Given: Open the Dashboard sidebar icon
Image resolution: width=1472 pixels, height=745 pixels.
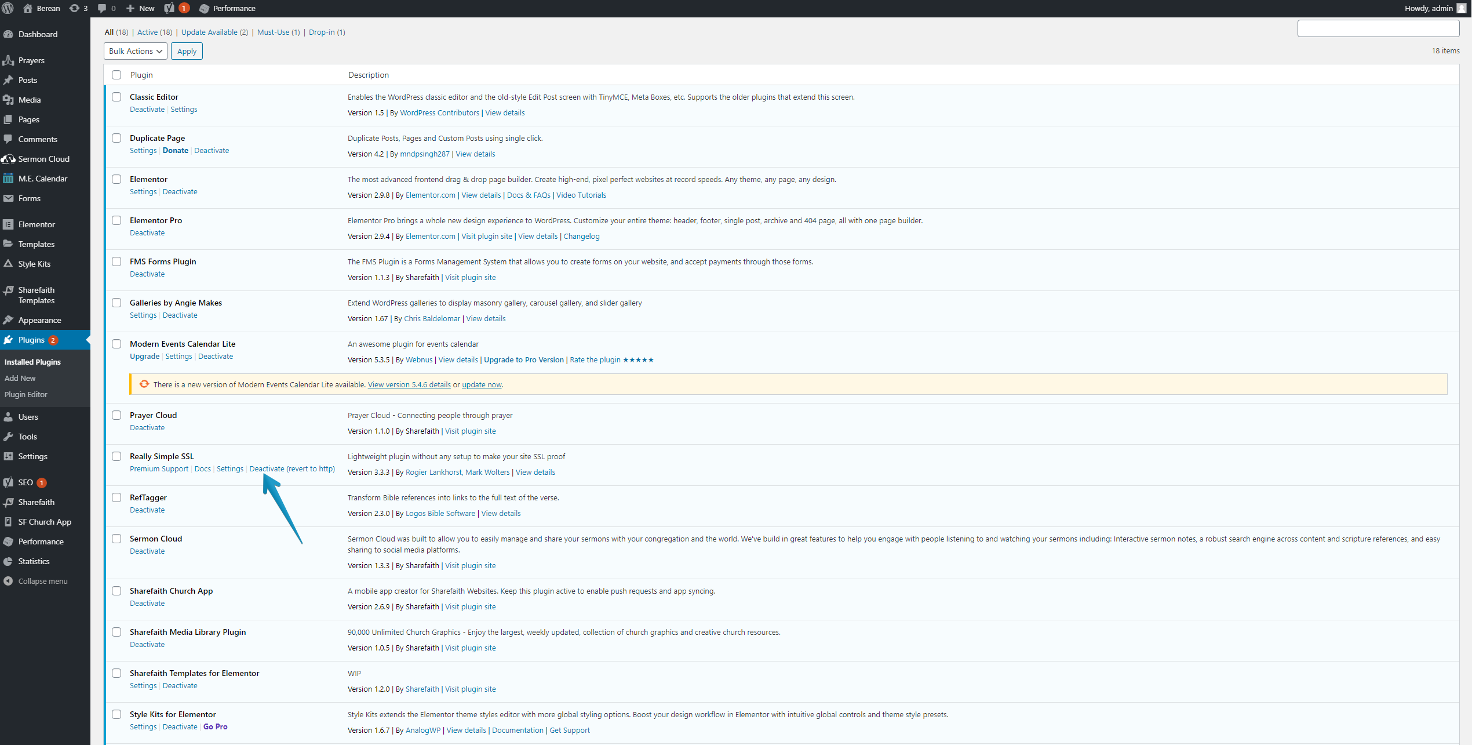Looking at the screenshot, I should [8, 34].
